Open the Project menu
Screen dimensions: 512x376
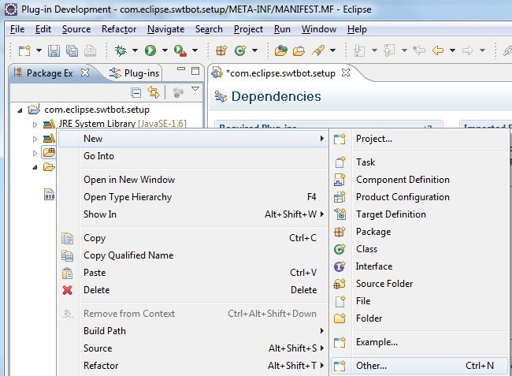pyautogui.click(x=248, y=29)
